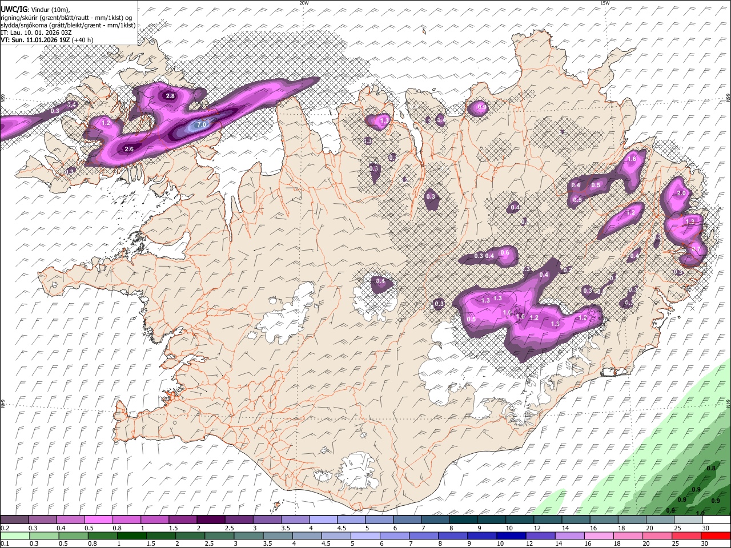Click the 1.0 value in green rain area

point(700,513)
